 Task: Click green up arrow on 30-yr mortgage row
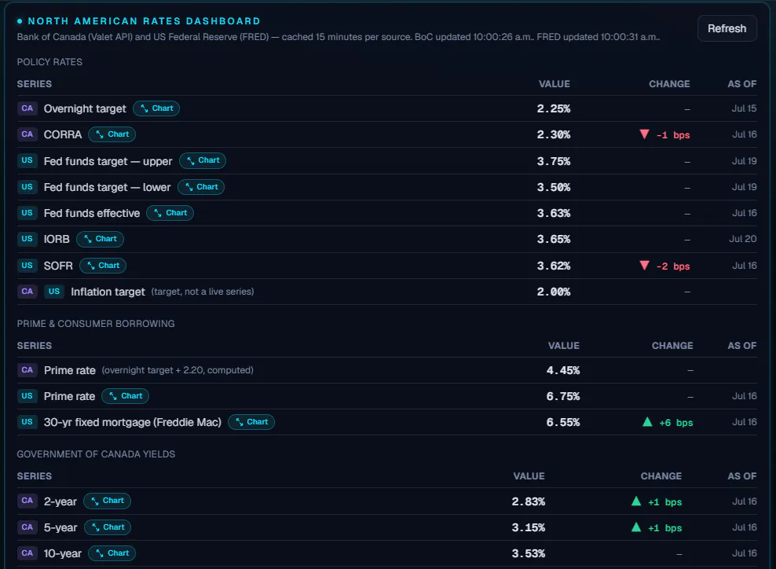tap(647, 422)
